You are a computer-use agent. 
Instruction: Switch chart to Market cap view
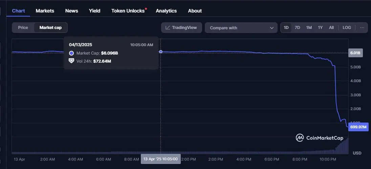[x=50, y=28]
